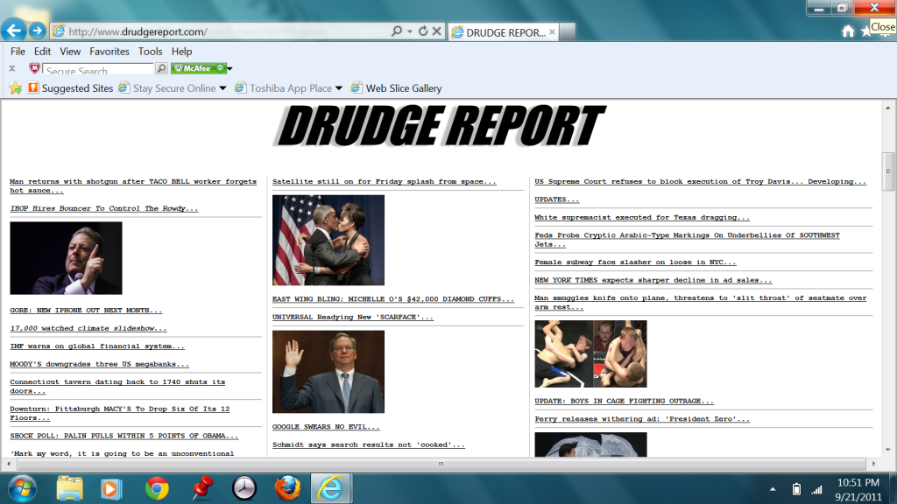Screen dimensions: 897x504
Task: Open the Windows Start orb
Action: 22,489
